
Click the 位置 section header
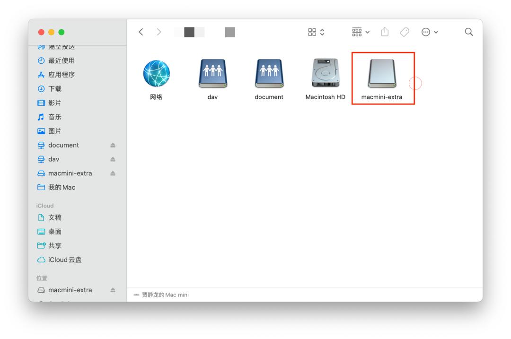(42, 278)
